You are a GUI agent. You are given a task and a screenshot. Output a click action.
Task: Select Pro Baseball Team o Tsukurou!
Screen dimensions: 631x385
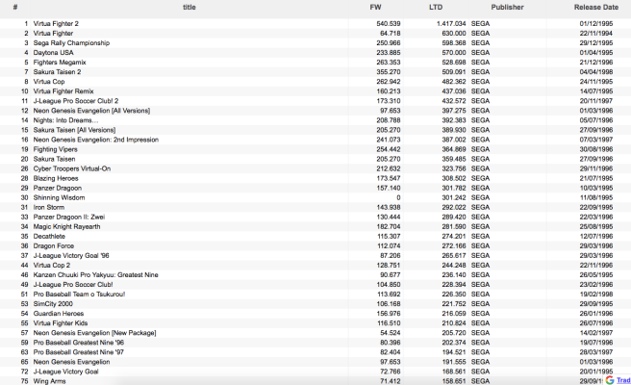(79, 295)
